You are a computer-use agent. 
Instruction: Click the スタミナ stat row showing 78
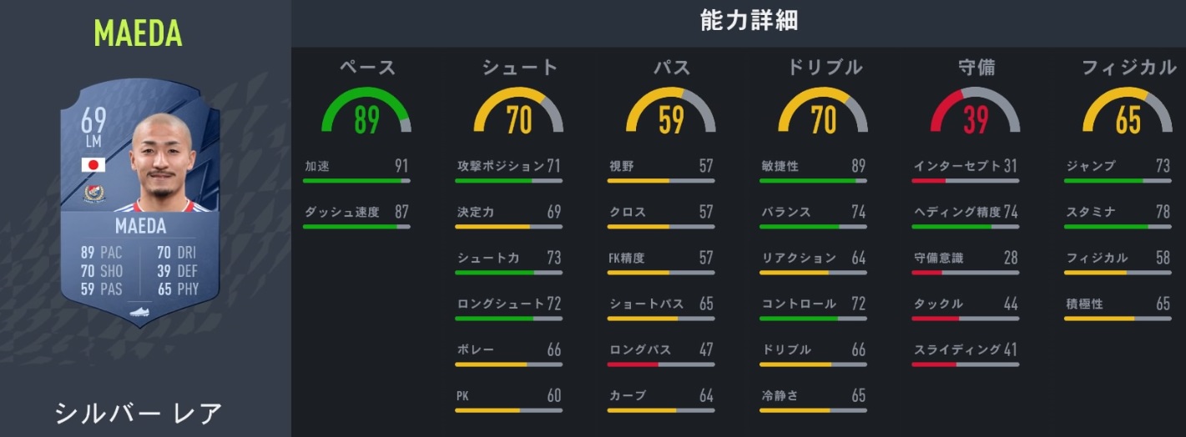(x=1118, y=213)
